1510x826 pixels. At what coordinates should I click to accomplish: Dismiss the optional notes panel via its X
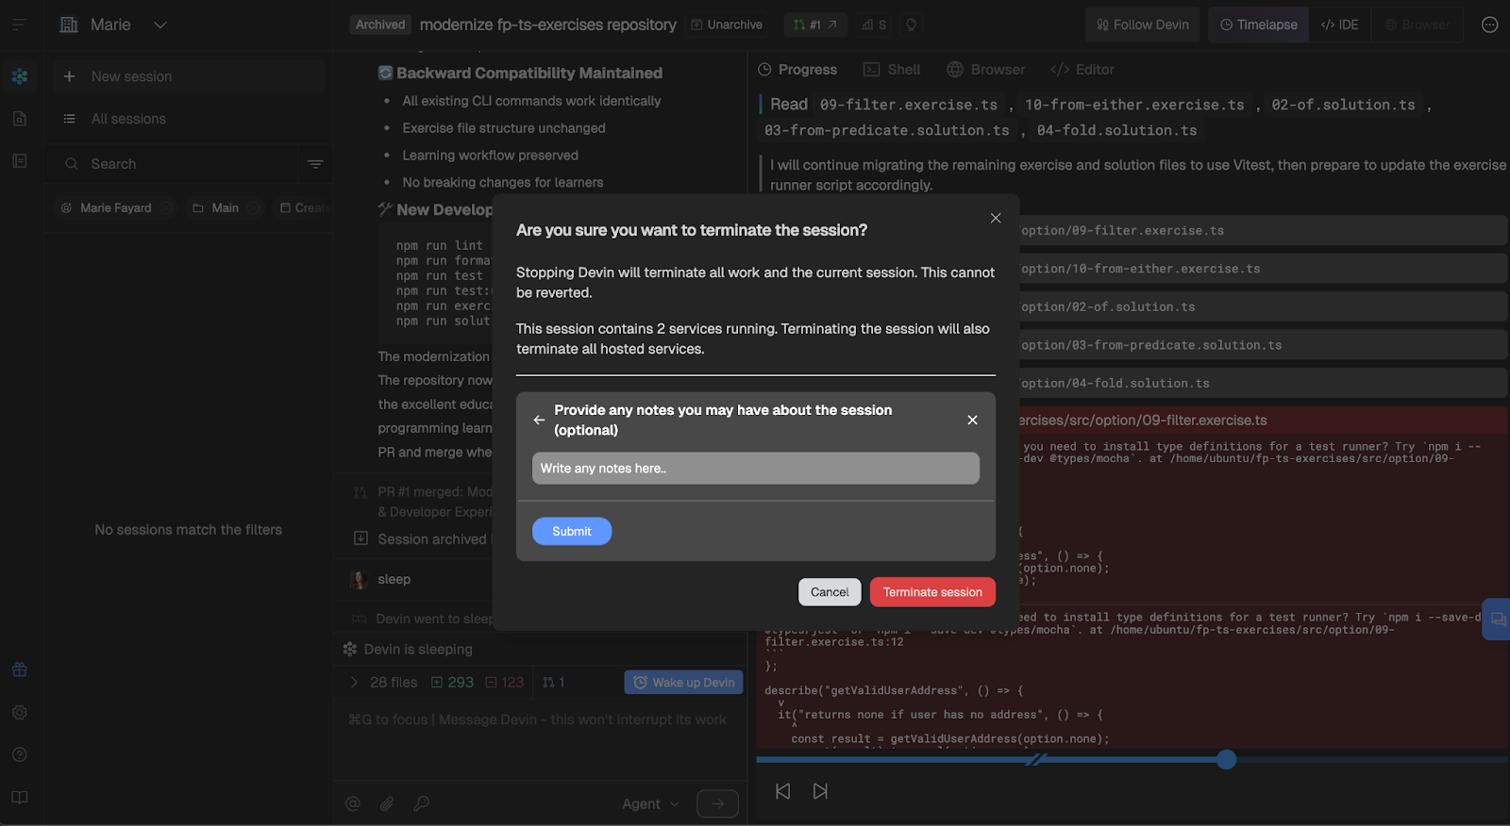point(972,420)
